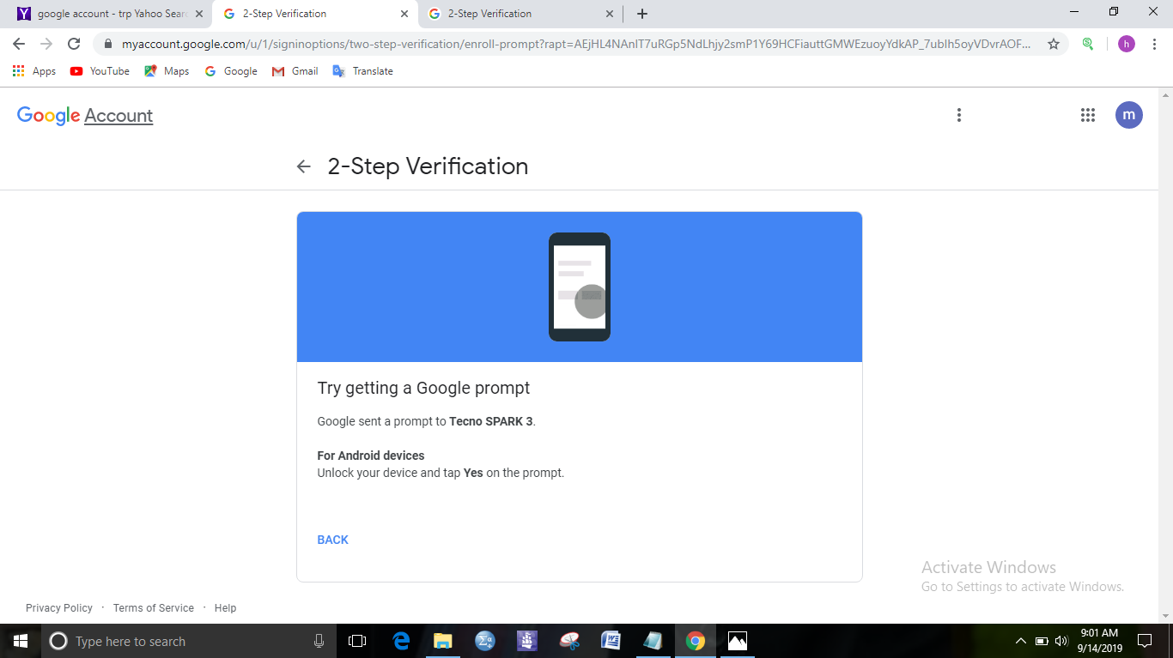Viewport: 1173px width, 658px height.
Task: Open the Windows Start menu
Action: (21, 641)
